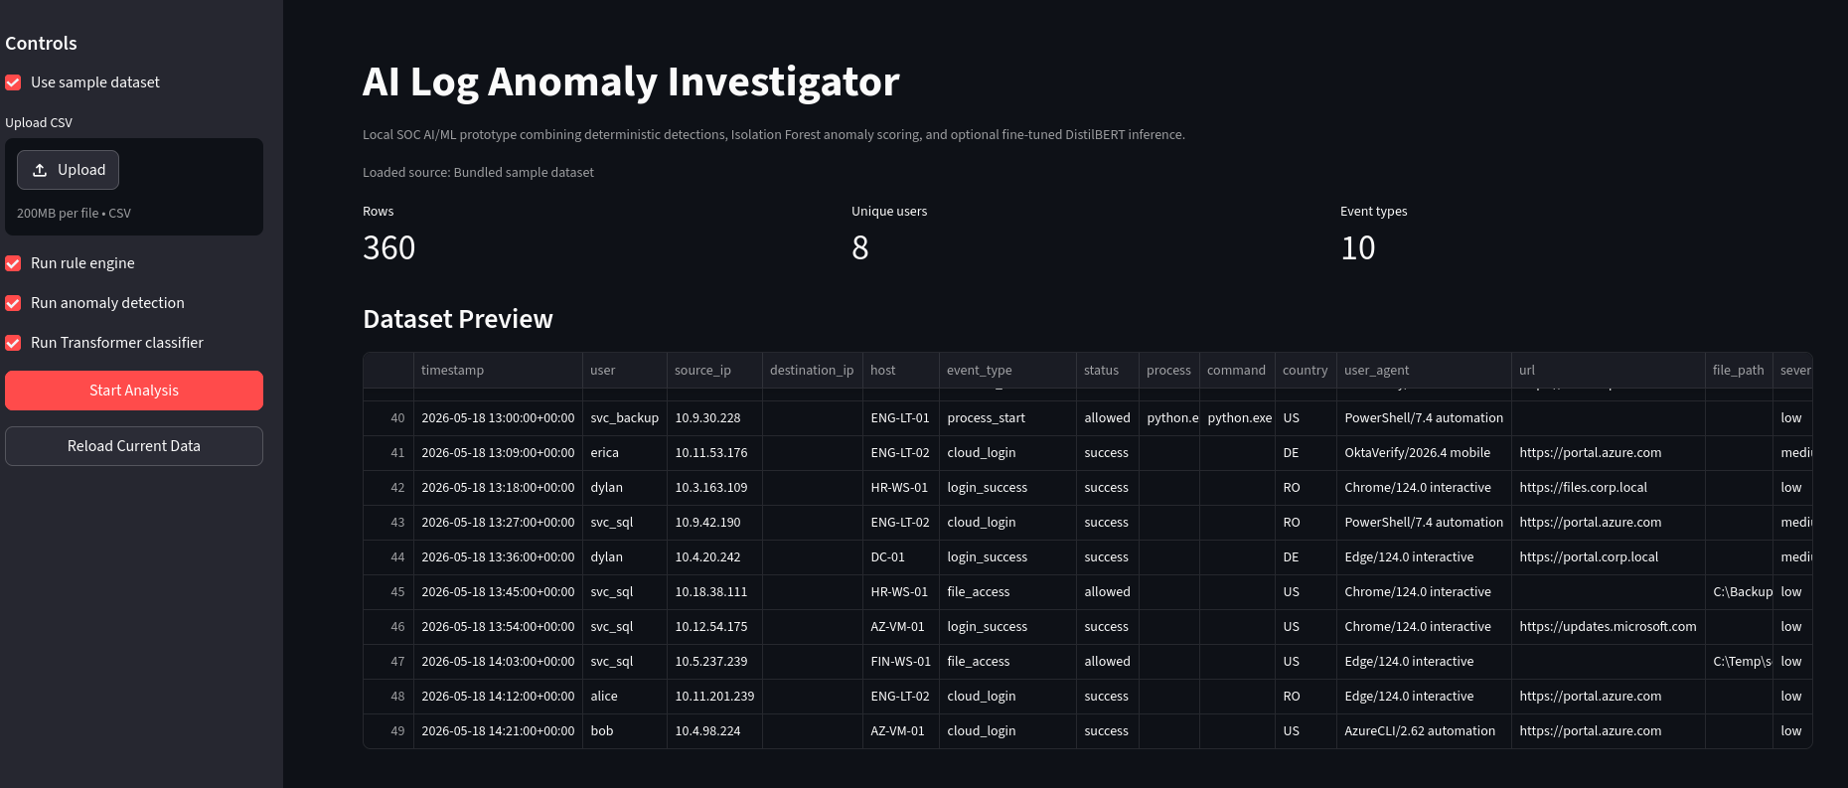Sort by the timestamp column header
Viewport: 1848px width, 788px height.
pyautogui.click(x=498, y=370)
